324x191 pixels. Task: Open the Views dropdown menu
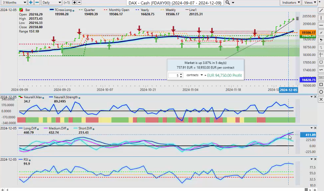[x=310, y=2]
